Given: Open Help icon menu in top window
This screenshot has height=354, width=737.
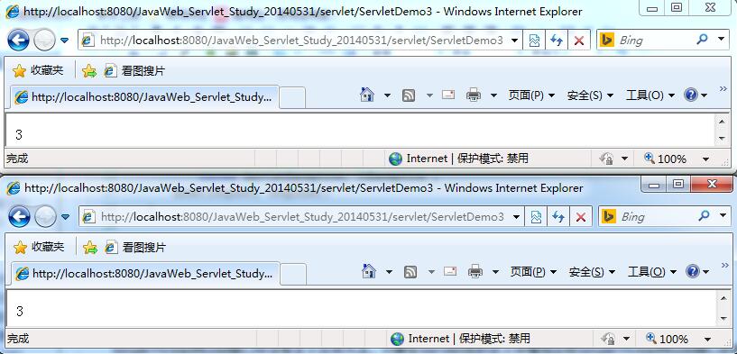Looking at the screenshot, I should pyautogui.click(x=696, y=95).
